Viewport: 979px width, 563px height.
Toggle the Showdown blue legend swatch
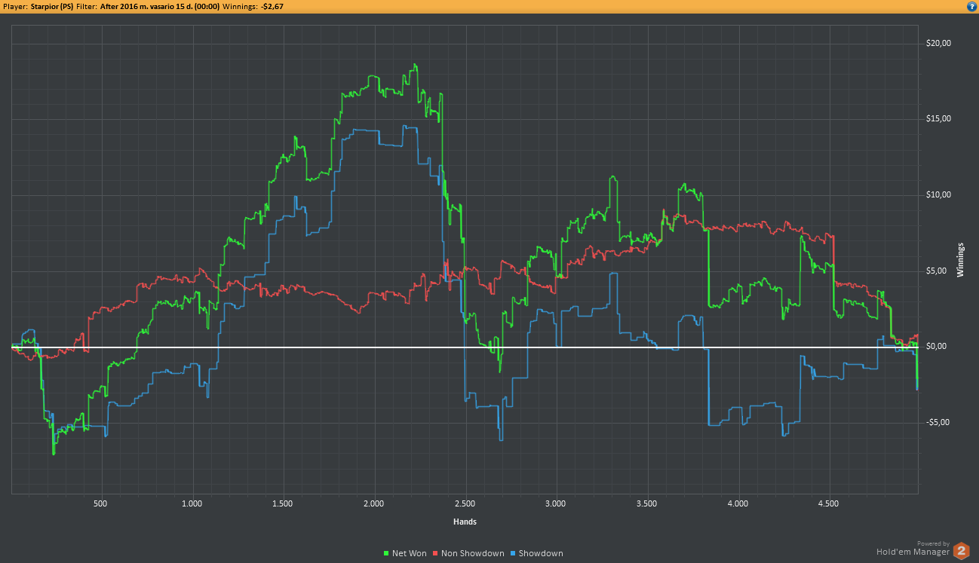click(513, 554)
